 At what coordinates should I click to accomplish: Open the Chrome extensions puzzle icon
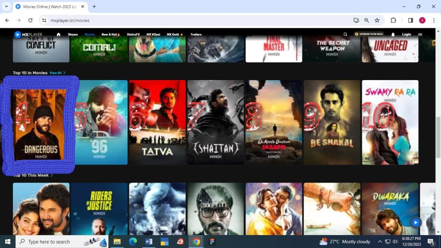tap(393, 20)
